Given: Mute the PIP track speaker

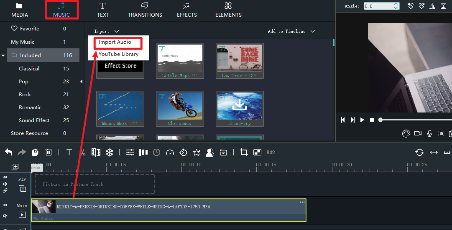Looking at the screenshot, I should (x=5, y=184).
